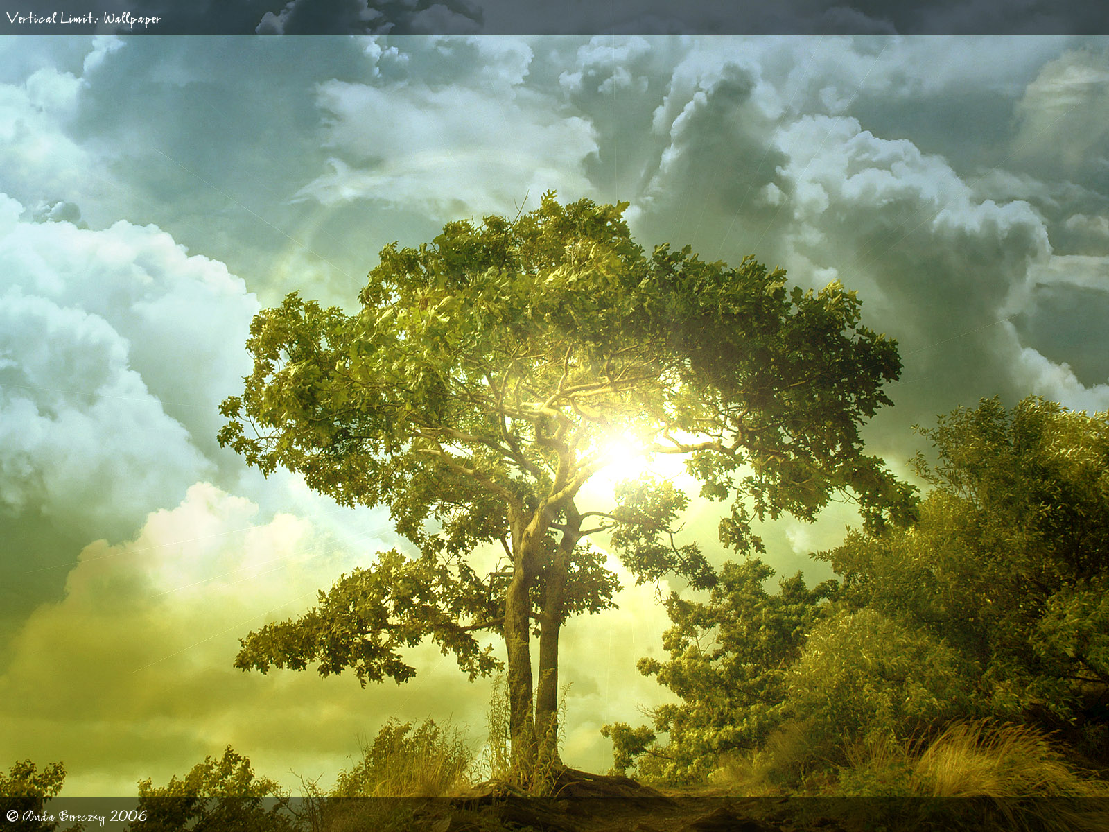Click the pinkish cloud below the left white cloud
This screenshot has width=1109, height=832.
[208, 534]
